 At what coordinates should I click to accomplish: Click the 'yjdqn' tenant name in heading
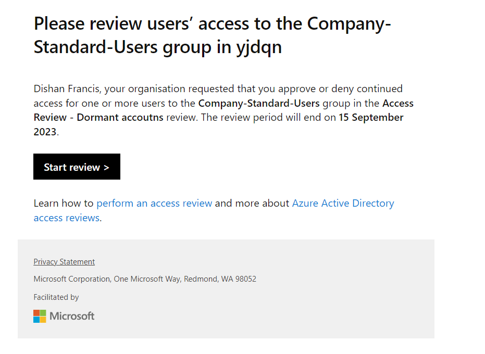click(259, 47)
